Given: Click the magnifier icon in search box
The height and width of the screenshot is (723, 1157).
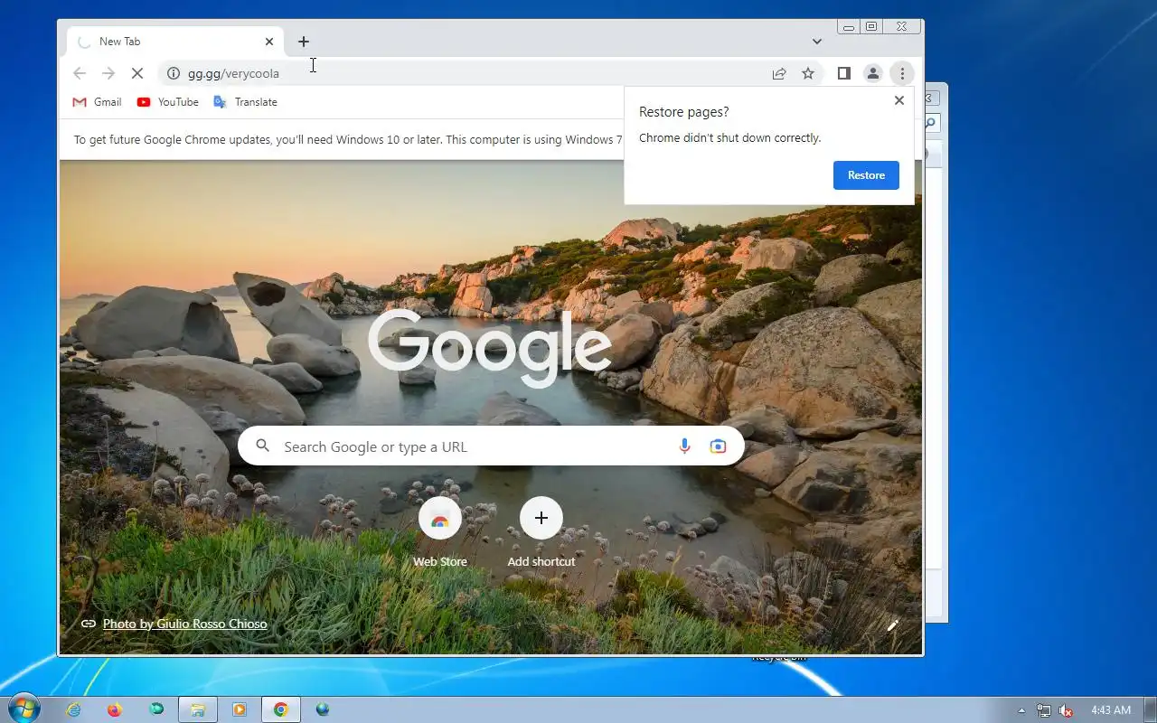Looking at the screenshot, I should pos(263,446).
